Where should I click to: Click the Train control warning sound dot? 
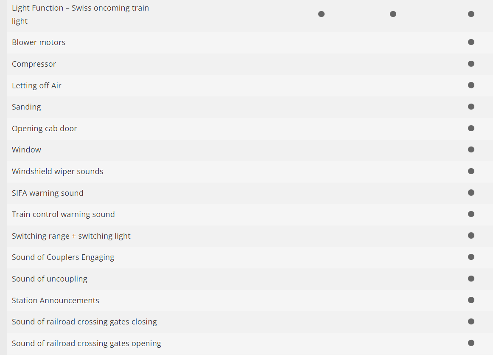471,214
